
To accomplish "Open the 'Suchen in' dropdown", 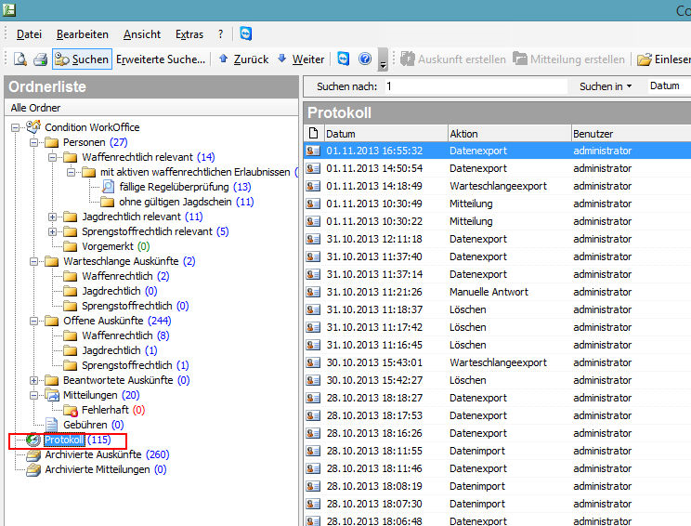I will coord(605,86).
